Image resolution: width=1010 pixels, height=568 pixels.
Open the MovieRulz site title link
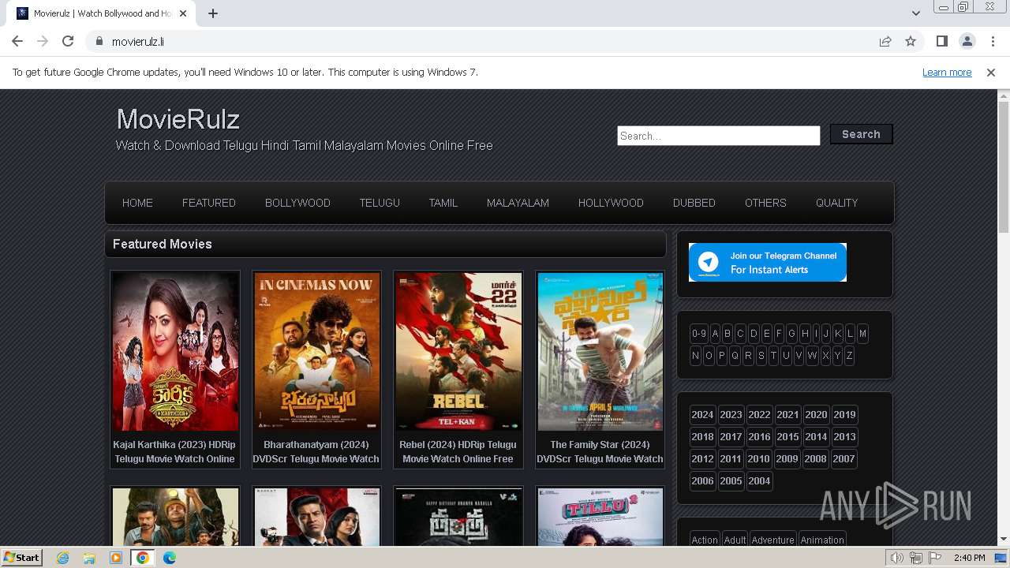pos(178,119)
